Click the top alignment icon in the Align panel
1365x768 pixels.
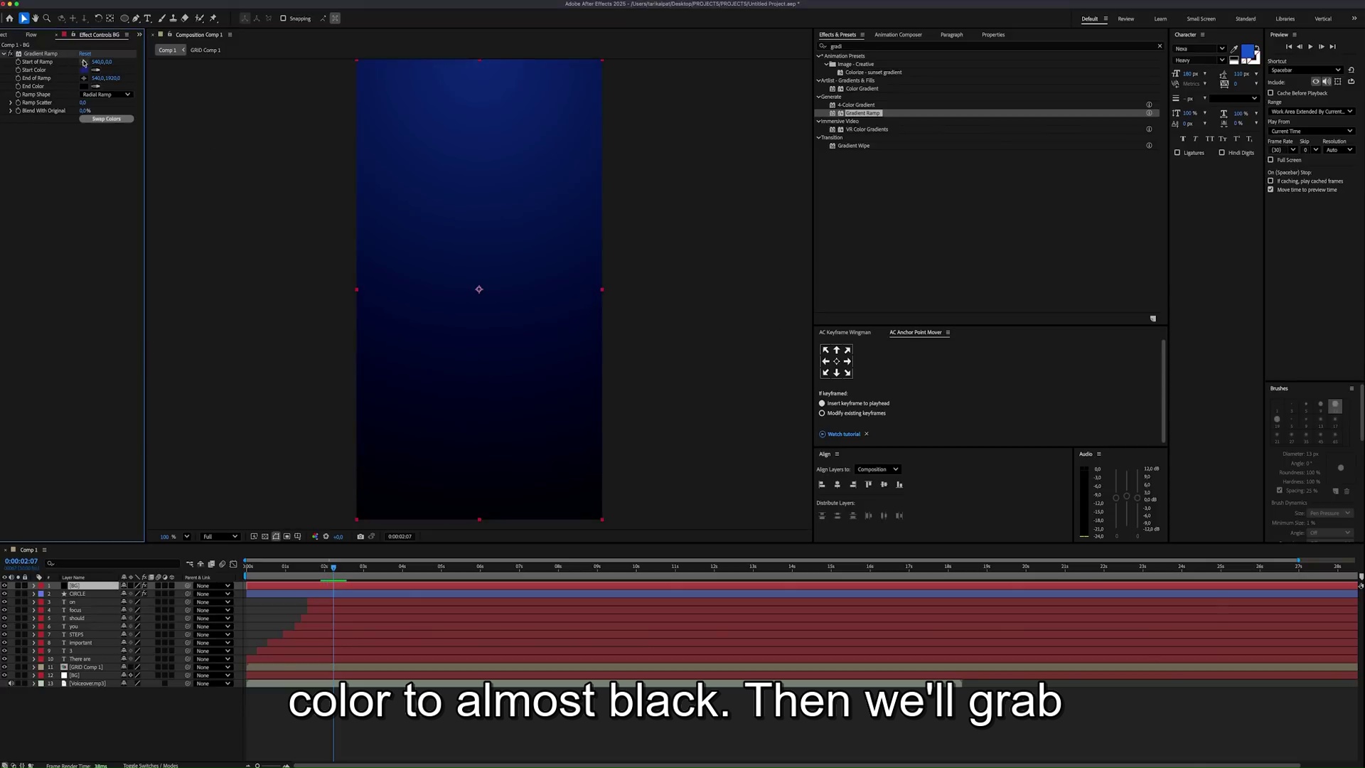868,484
